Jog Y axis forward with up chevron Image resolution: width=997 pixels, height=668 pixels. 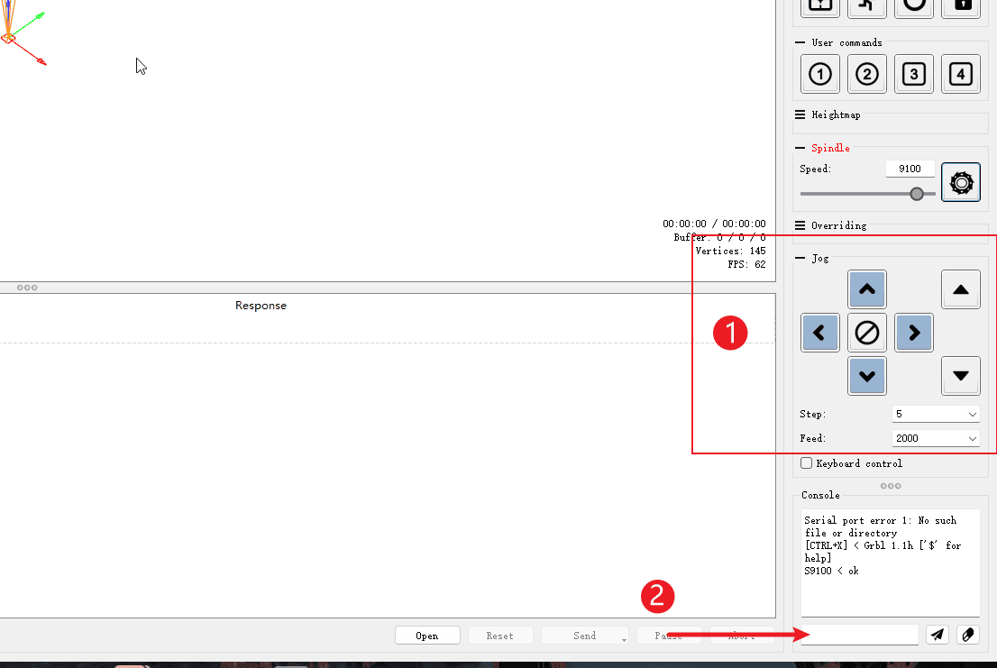(x=867, y=289)
